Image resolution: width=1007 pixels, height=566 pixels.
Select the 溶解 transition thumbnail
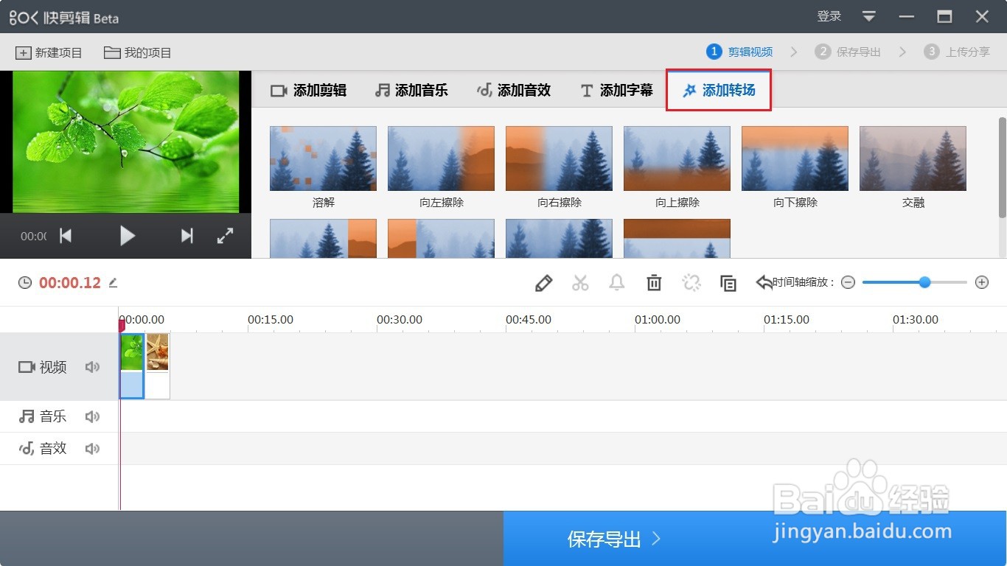point(323,158)
